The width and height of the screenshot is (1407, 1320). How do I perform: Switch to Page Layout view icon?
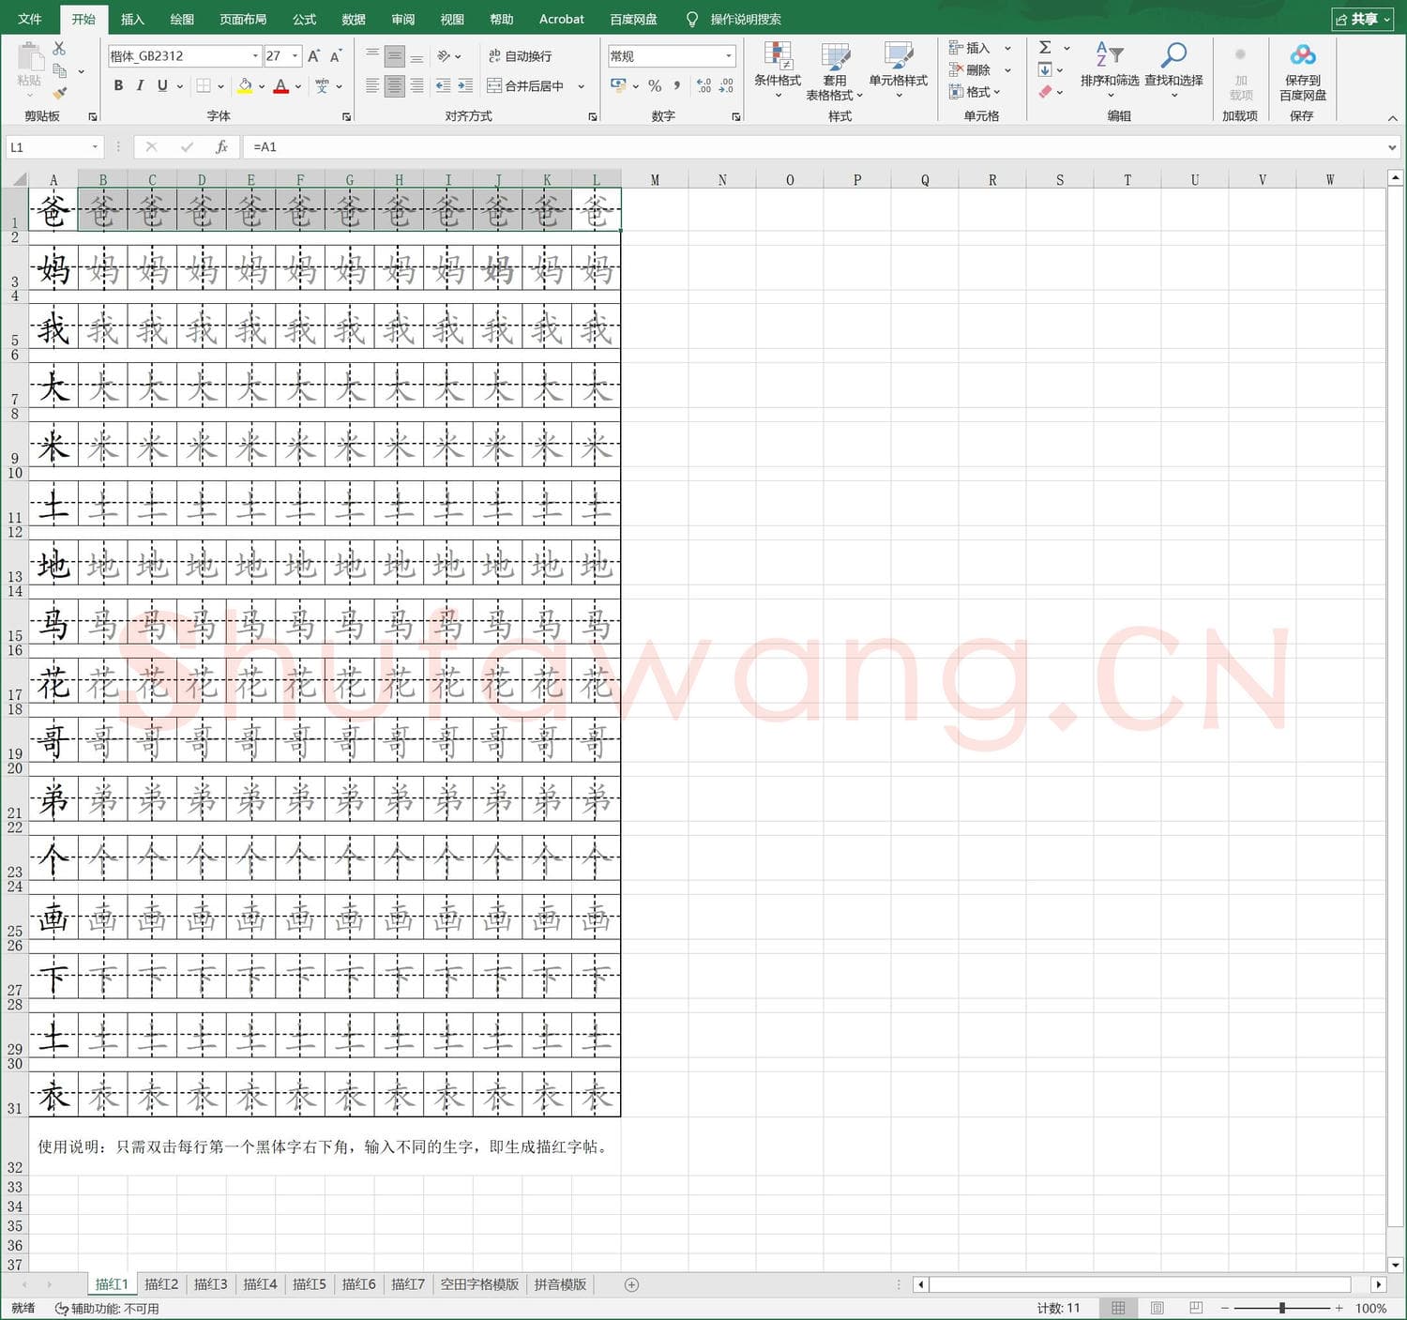(1157, 1308)
